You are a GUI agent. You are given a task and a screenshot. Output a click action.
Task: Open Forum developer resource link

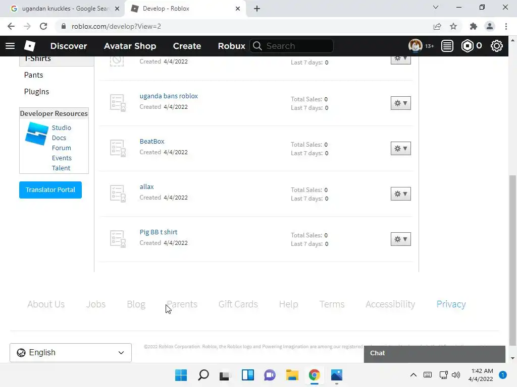click(x=61, y=148)
